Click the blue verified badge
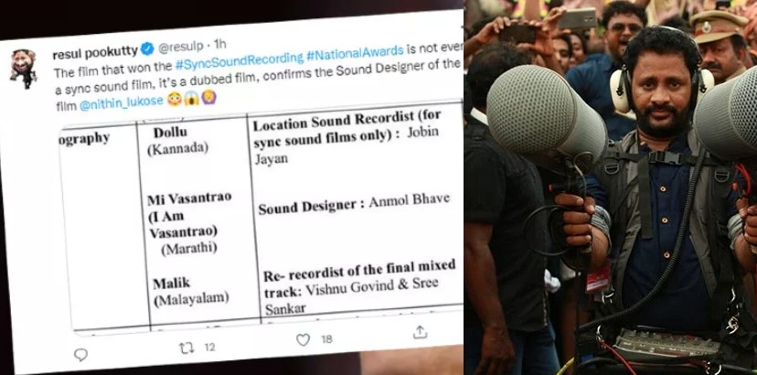Image resolution: width=757 pixels, height=375 pixels. coord(147,48)
